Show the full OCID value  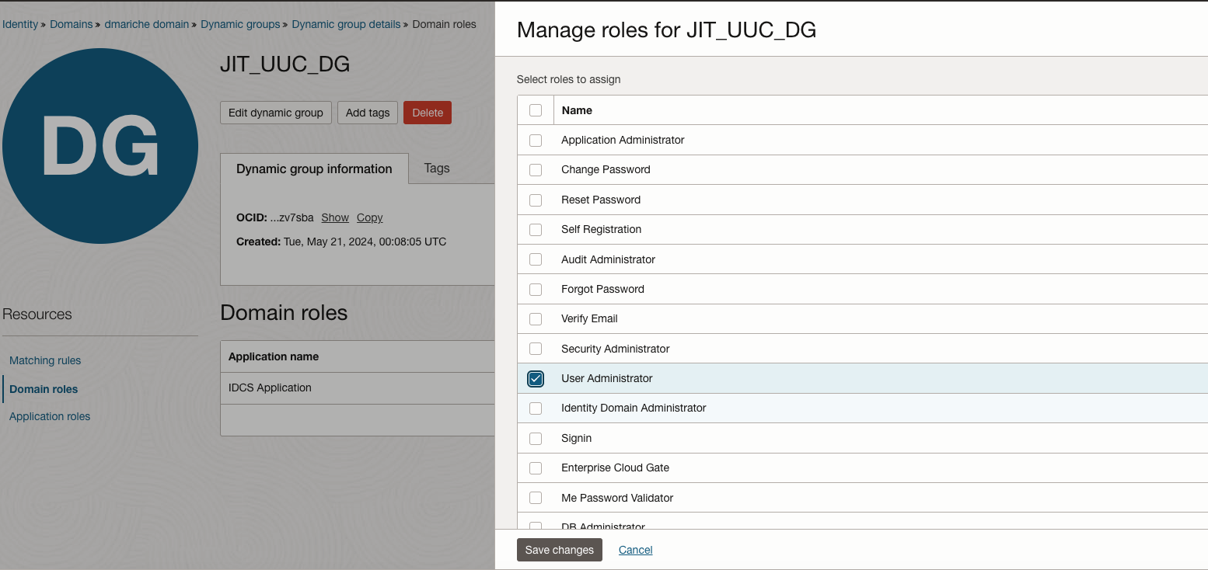point(335,218)
